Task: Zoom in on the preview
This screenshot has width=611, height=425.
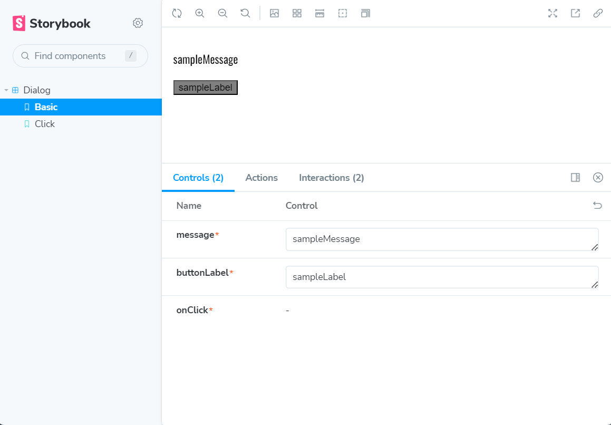Action: pos(199,13)
